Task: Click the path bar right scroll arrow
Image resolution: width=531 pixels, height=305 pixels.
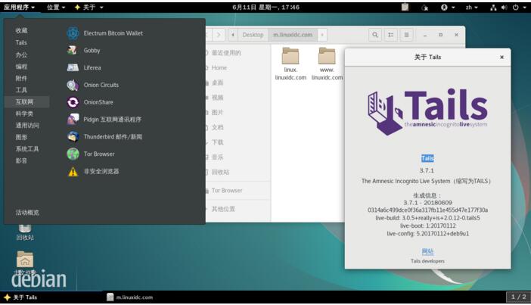Action: tap(322, 35)
